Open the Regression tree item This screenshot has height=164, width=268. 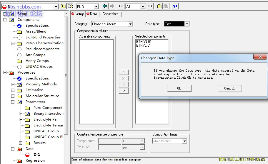pos(35,160)
